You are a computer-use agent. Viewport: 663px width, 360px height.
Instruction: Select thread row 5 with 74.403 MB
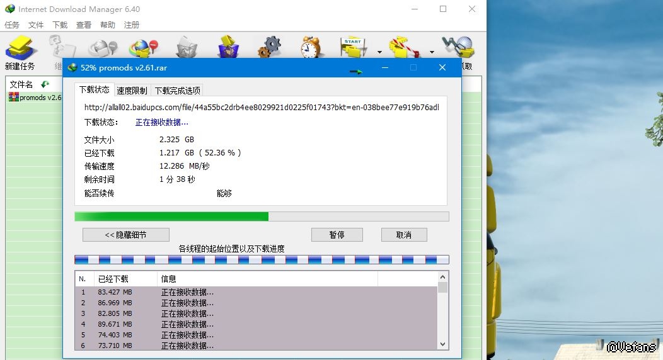click(x=257, y=335)
